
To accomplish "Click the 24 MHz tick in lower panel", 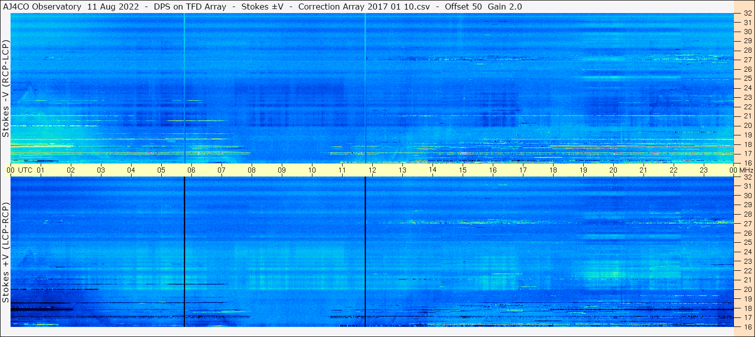I will click(x=747, y=252).
